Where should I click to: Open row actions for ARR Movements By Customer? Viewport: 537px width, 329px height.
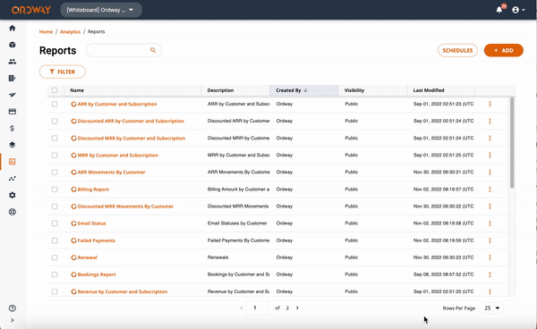(490, 173)
